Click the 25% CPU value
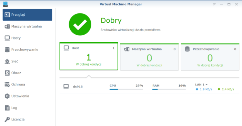 [x=139, y=85]
